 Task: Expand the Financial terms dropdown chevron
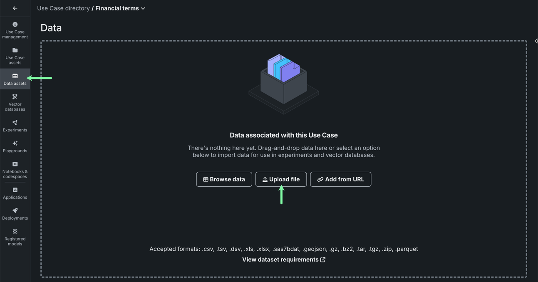tap(143, 8)
